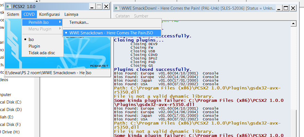
Task: Open the CDVD menu
Action: point(29,14)
